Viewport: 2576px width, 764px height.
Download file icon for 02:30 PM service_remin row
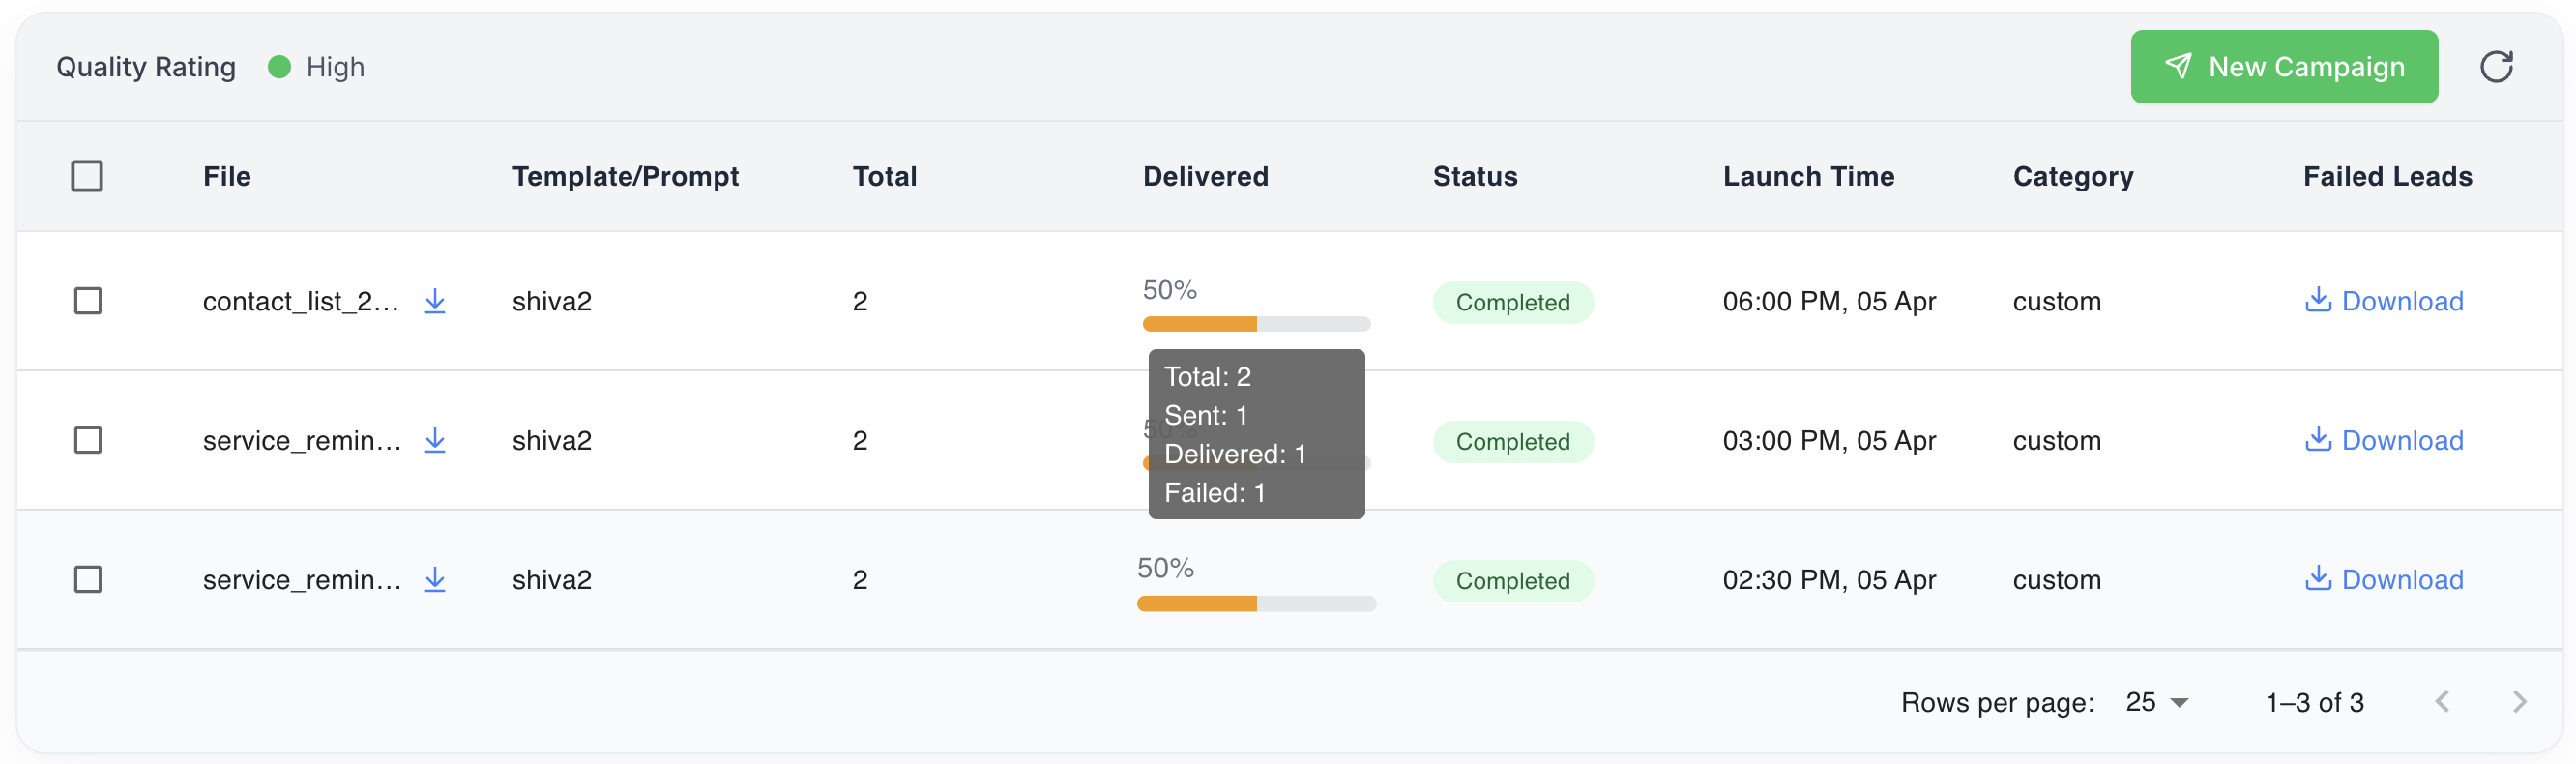click(x=435, y=579)
